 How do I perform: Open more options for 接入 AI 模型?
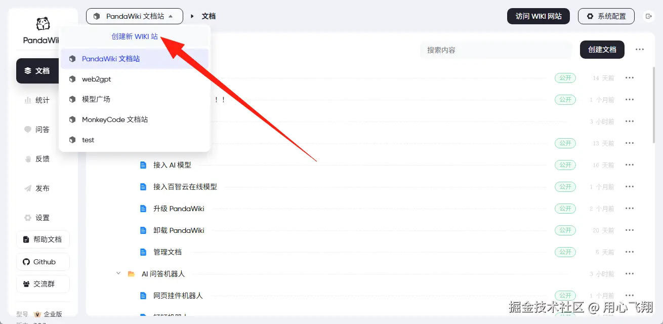[x=630, y=165]
